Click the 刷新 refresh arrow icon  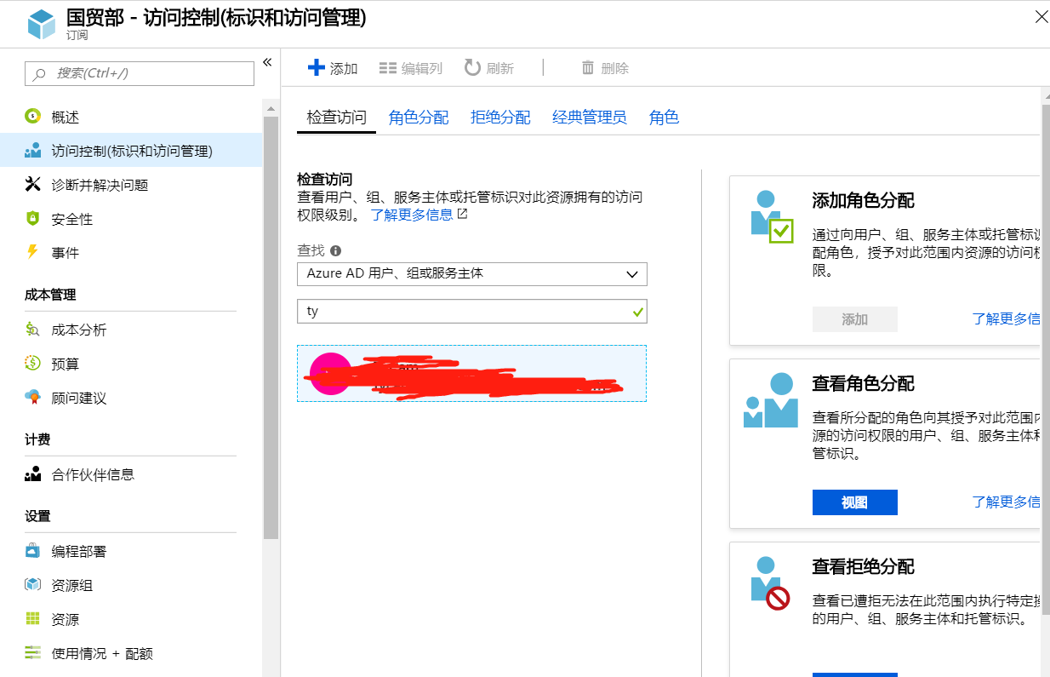[472, 67]
